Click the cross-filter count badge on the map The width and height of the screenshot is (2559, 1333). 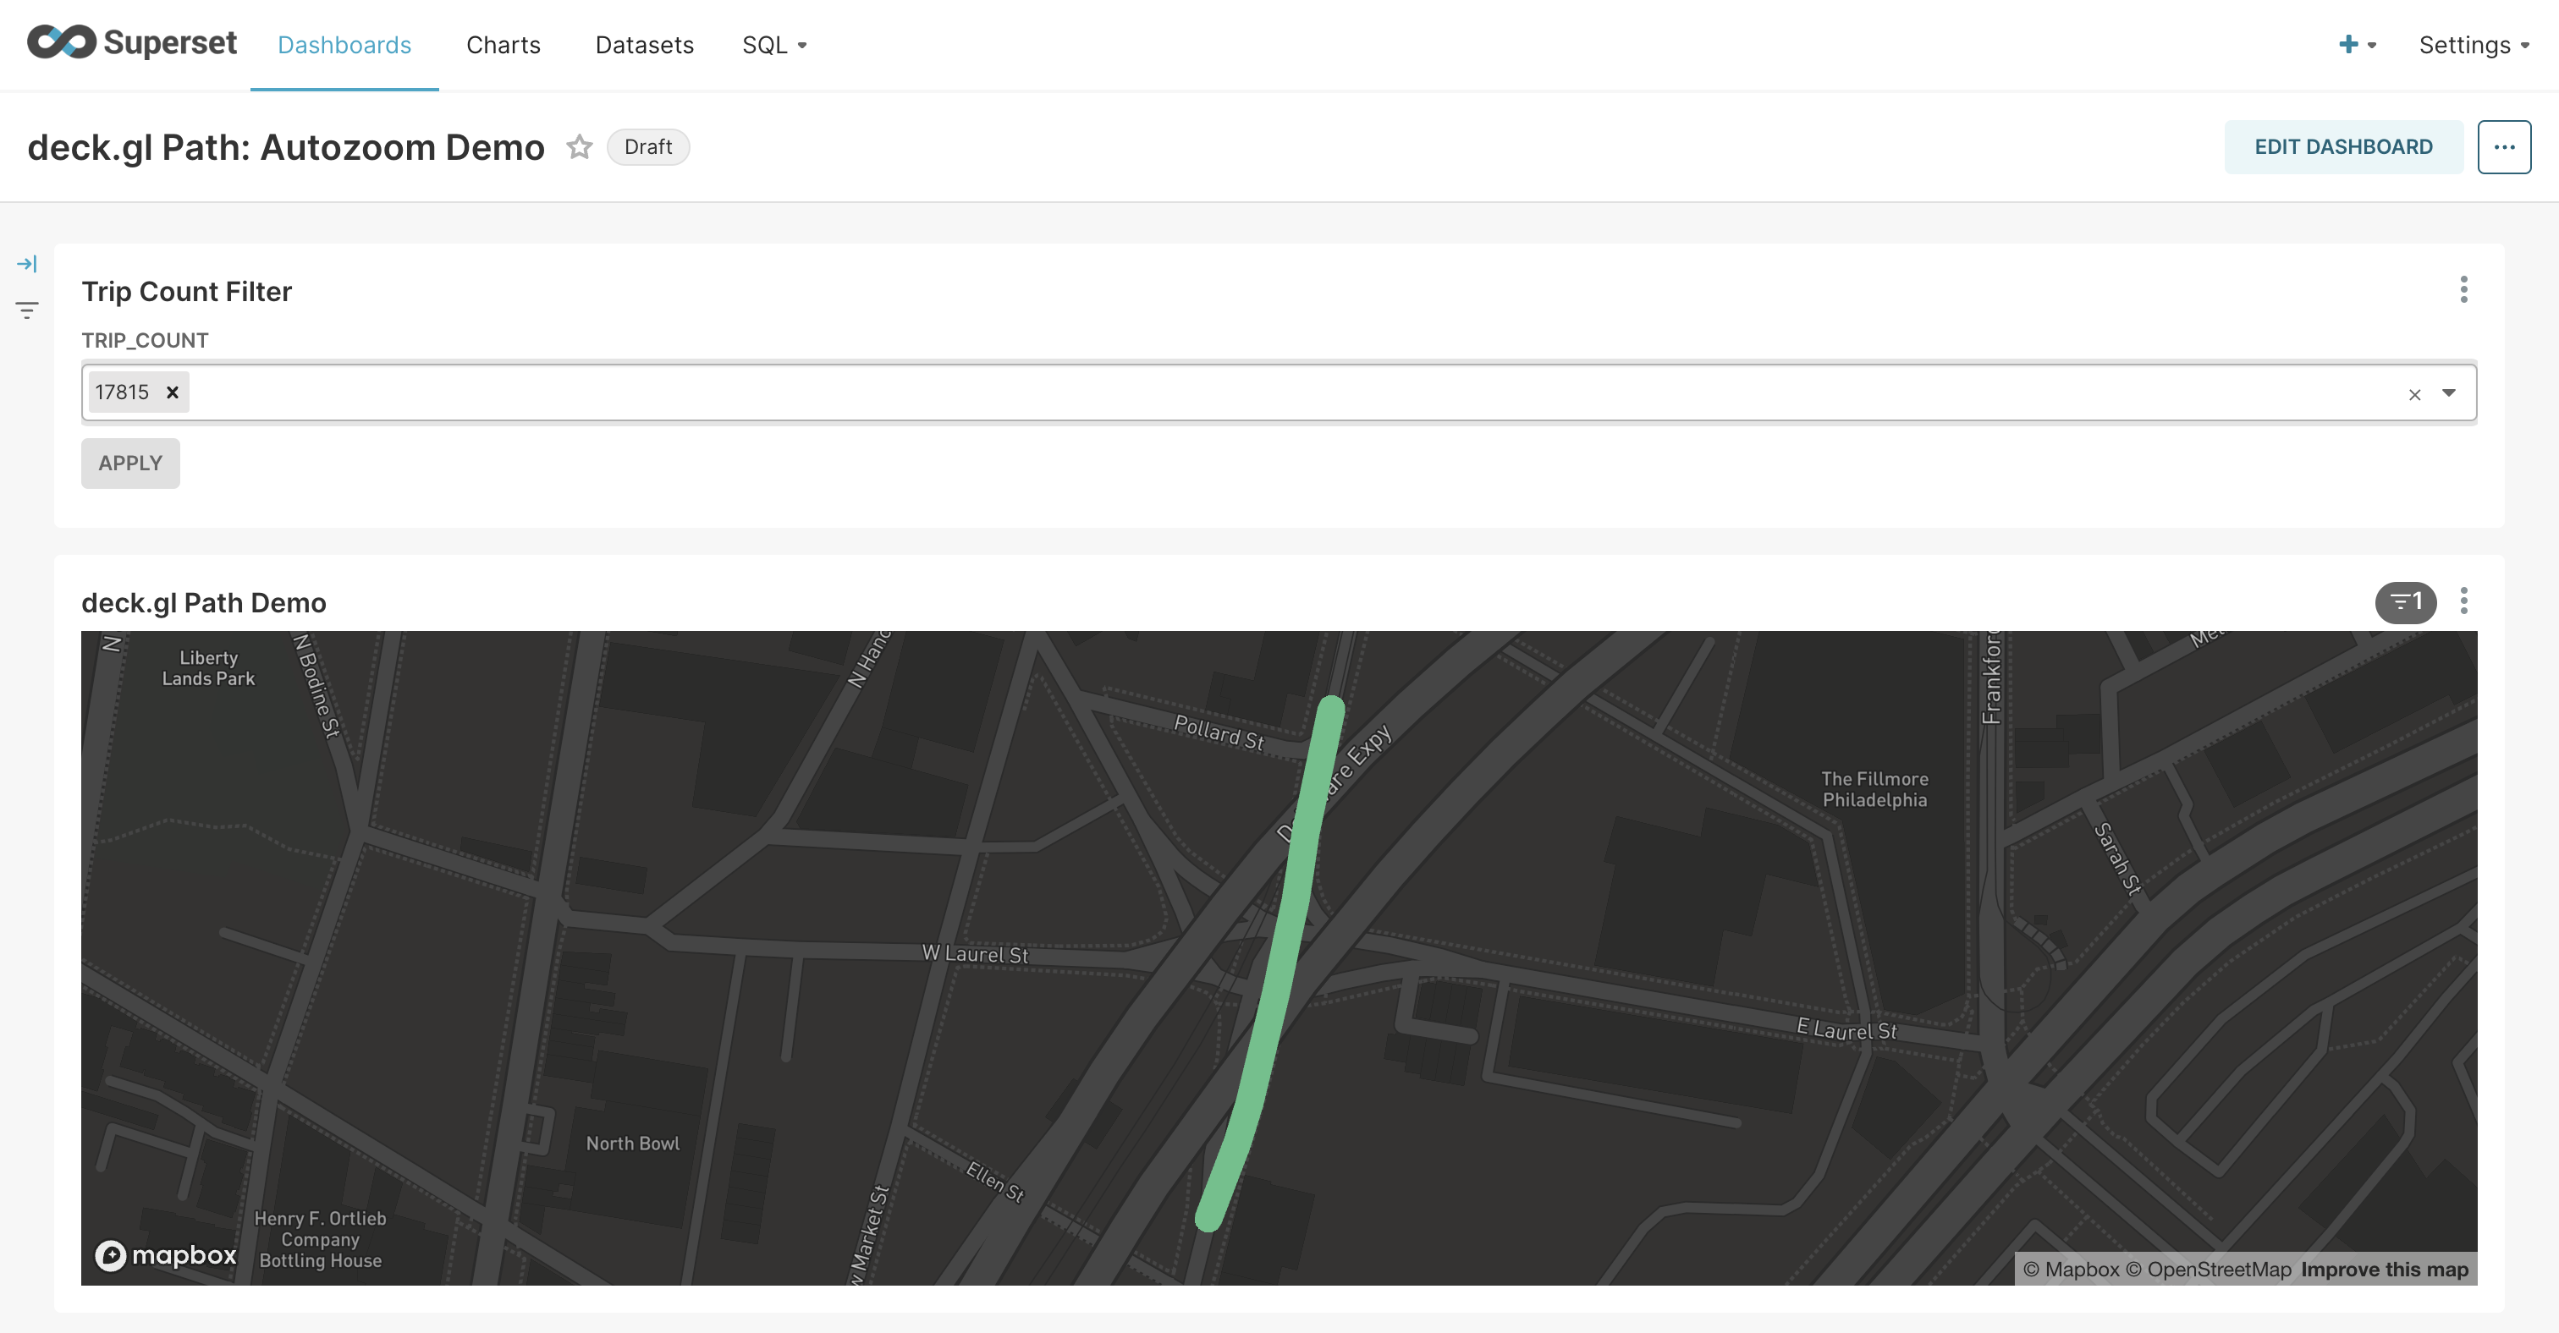click(x=2405, y=601)
